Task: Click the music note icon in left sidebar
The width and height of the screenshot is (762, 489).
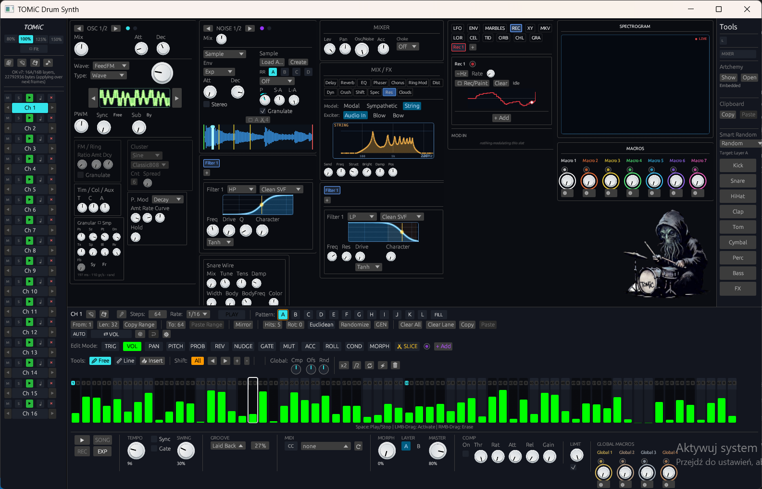Action: (48, 63)
